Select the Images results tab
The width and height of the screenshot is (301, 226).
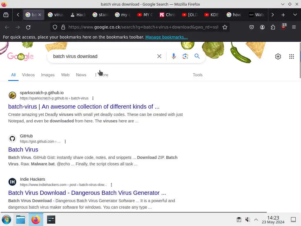[x=48, y=75]
